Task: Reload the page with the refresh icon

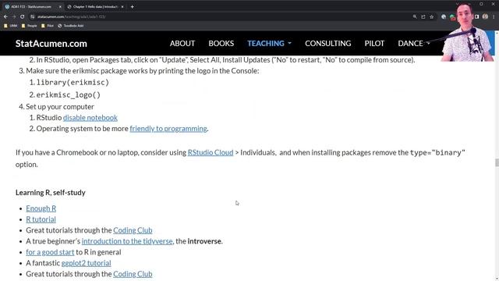Action: tap(23, 16)
